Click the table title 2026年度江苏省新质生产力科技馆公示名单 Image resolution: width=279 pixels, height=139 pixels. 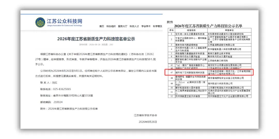pos(208,26)
